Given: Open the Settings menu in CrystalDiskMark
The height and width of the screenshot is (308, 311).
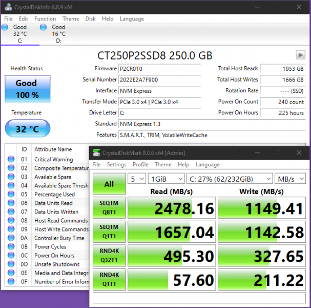Looking at the screenshot, I should click(x=116, y=165).
